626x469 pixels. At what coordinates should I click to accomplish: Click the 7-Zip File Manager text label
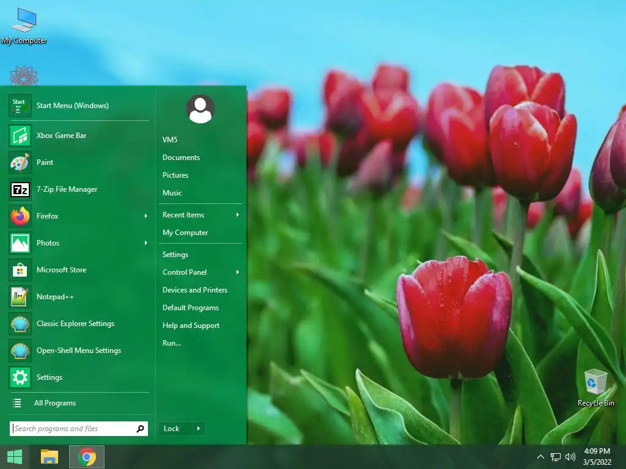click(67, 189)
